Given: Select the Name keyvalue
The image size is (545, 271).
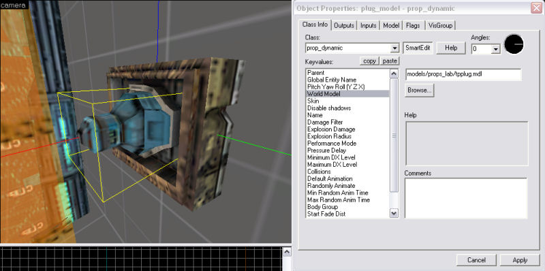Looking at the screenshot, I should point(347,115).
